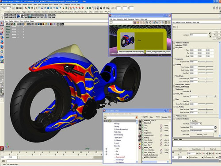221x166 pixels.
Task: Click the walking figure shelf icon
Action: coord(46,16)
